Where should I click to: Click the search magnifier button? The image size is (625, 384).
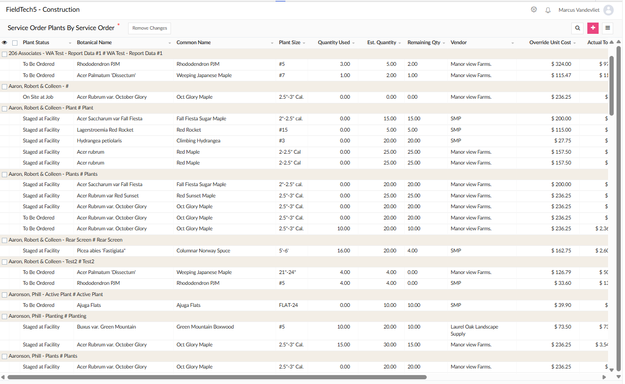pyautogui.click(x=577, y=28)
